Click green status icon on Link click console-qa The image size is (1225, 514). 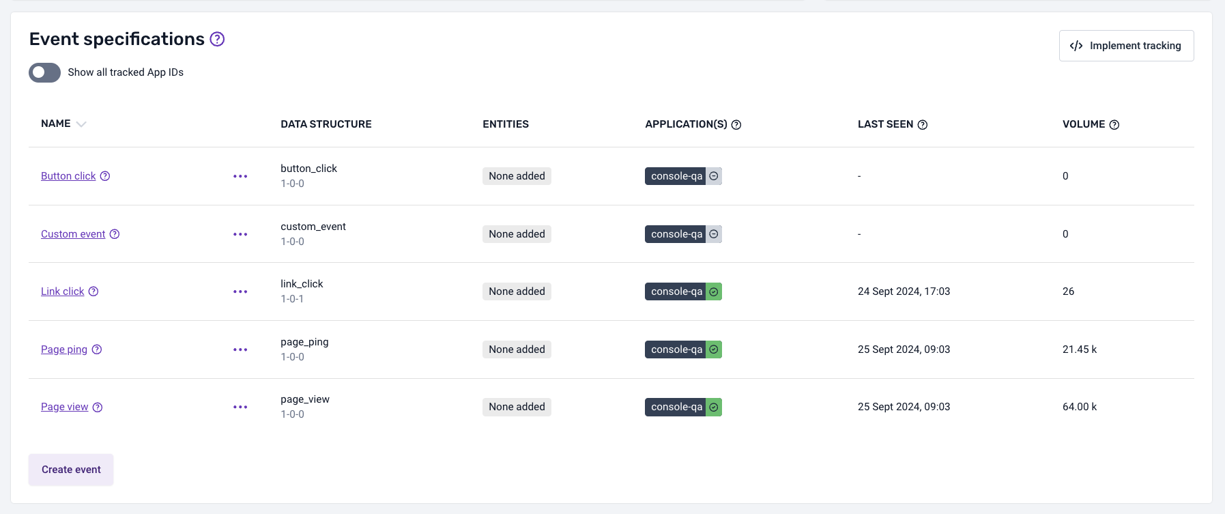click(714, 292)
